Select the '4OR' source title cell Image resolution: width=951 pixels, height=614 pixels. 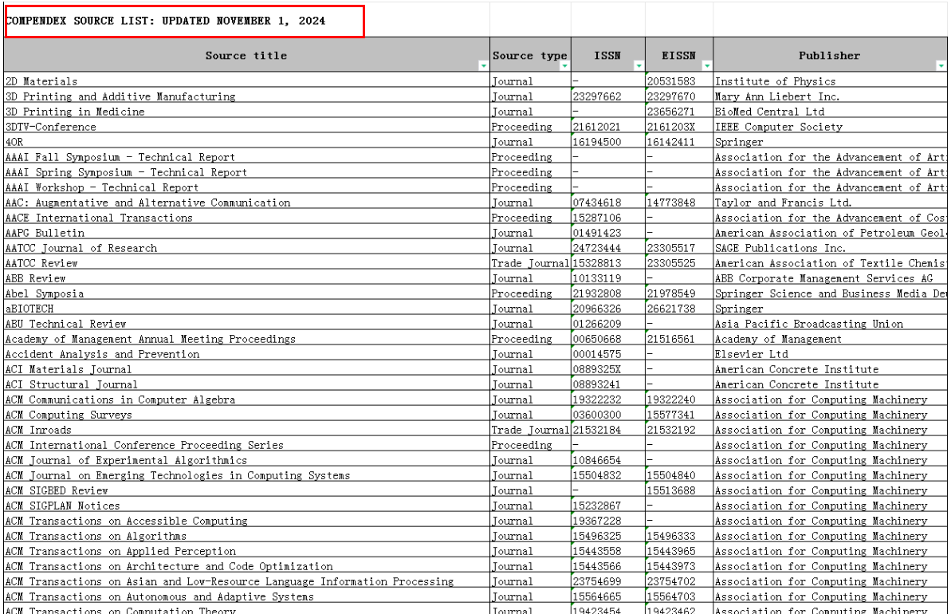247,141
